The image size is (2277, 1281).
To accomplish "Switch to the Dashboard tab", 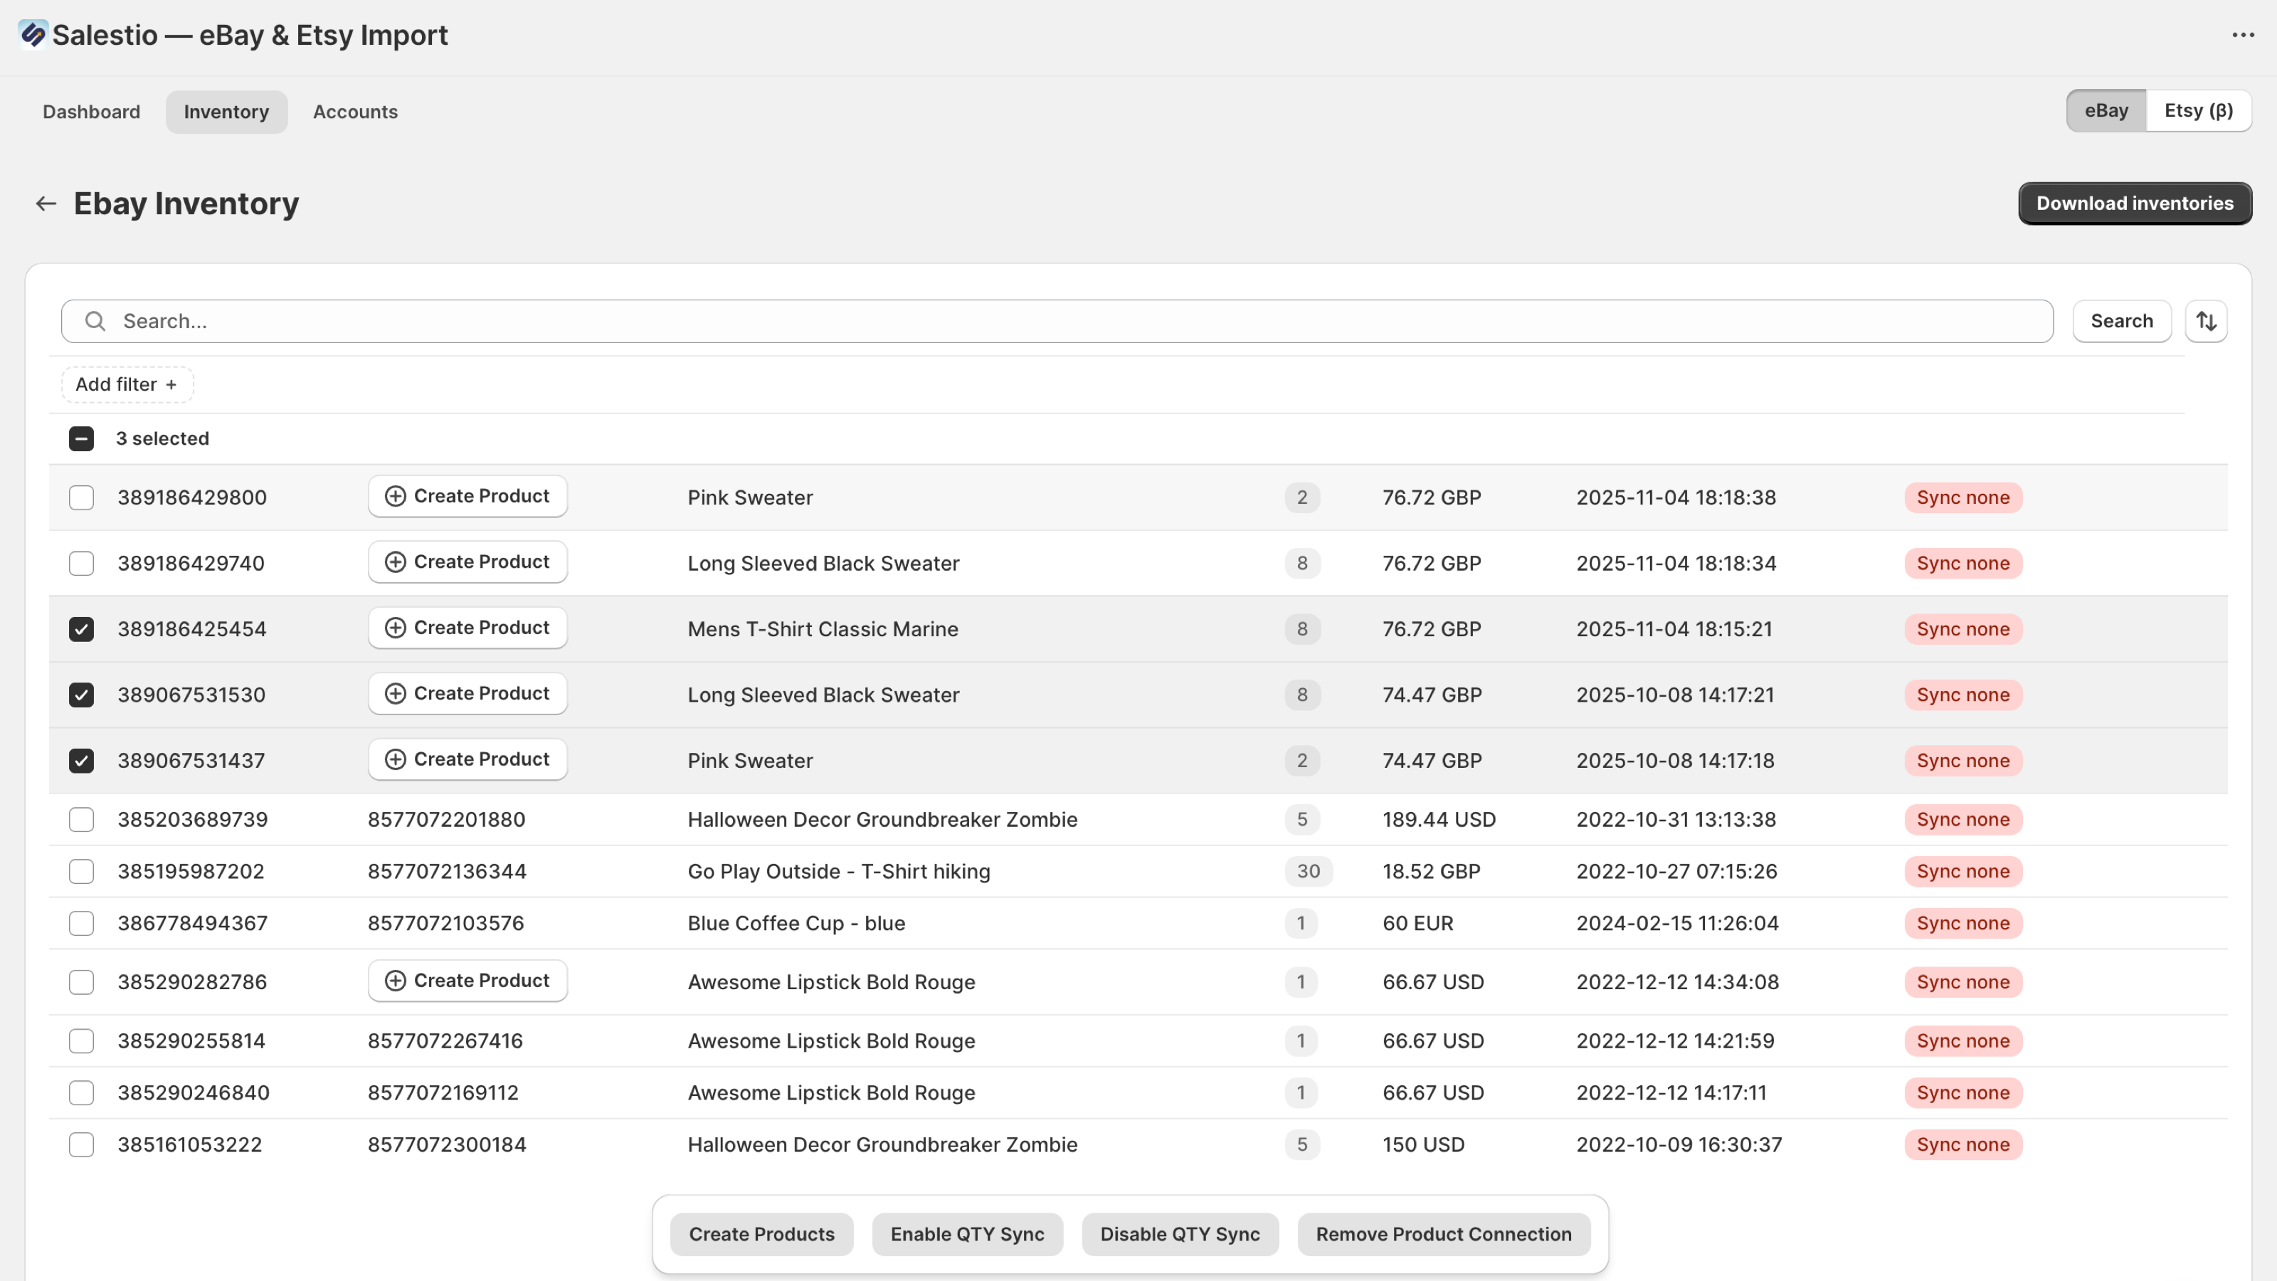I will (91, 112).
